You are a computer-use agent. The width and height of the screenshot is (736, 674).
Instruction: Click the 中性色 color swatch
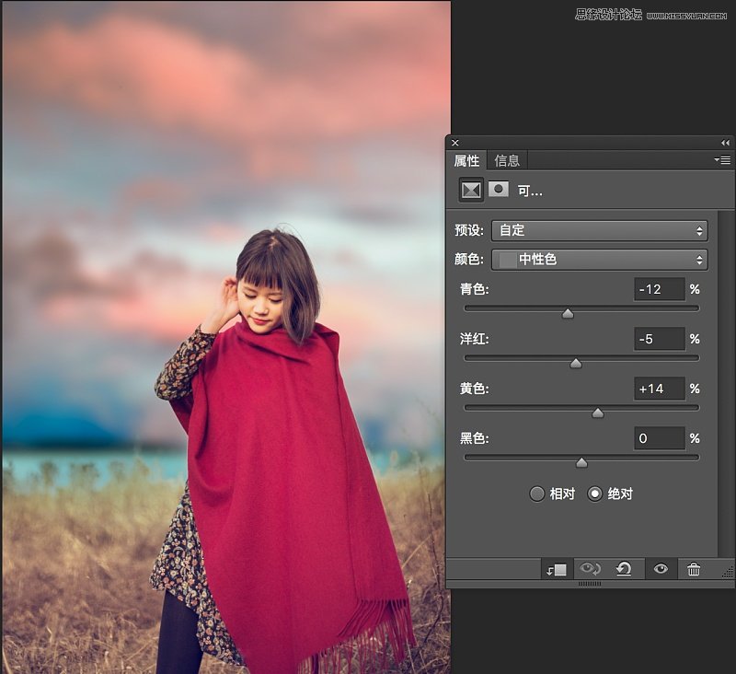pos(508,260)
